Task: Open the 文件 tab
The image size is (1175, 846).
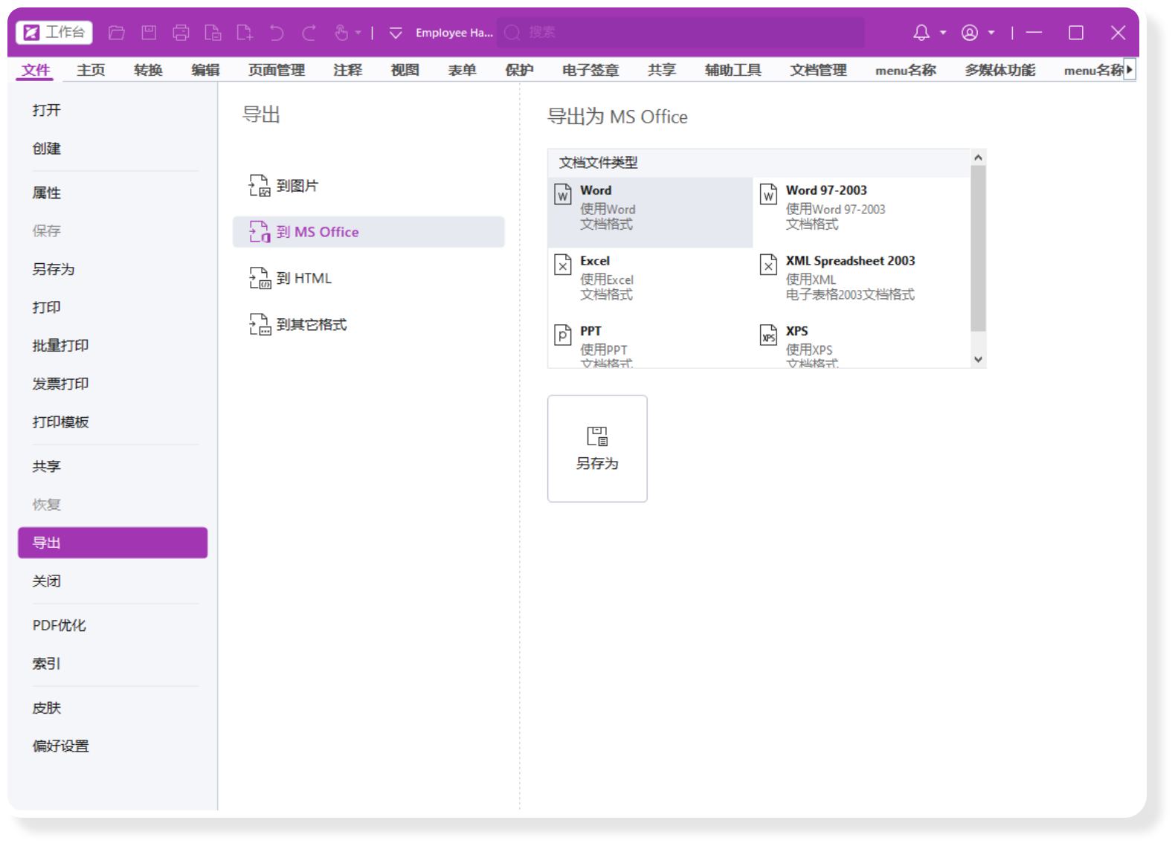Action: 36,70
